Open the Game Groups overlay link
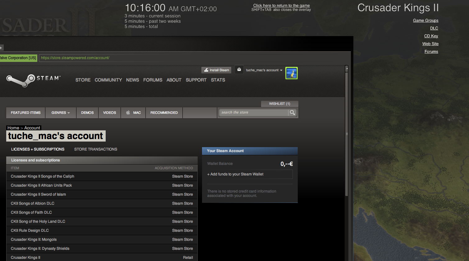Viewport: 469px width, 261px height. 425,21
